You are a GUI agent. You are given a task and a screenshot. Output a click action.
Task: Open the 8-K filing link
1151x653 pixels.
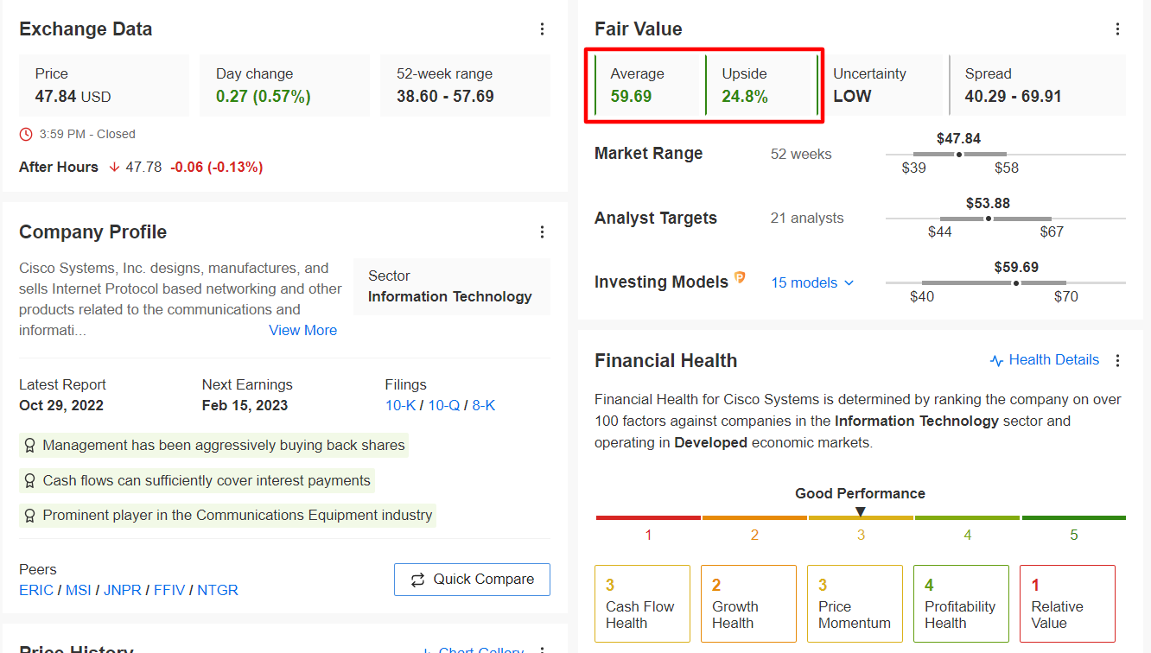[484, 405]
